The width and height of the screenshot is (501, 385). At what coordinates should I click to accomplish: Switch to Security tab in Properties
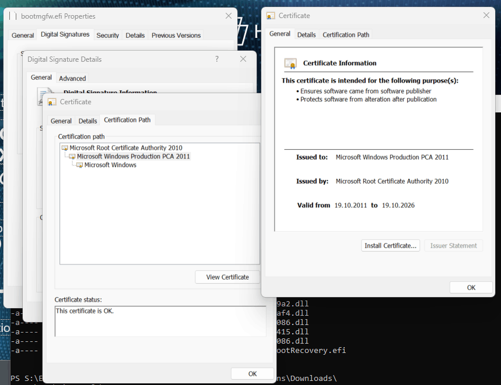click(x=108, y=36)
